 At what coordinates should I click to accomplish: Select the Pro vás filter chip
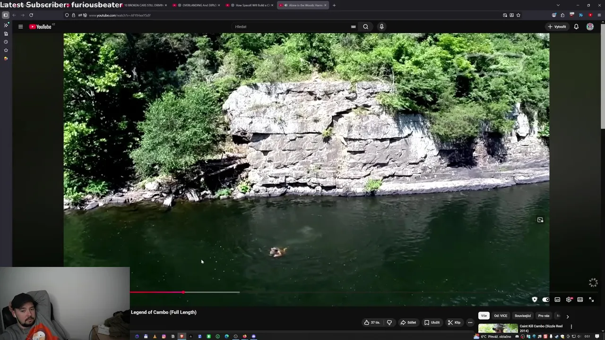pyautogui.click(x=544, y=316)
